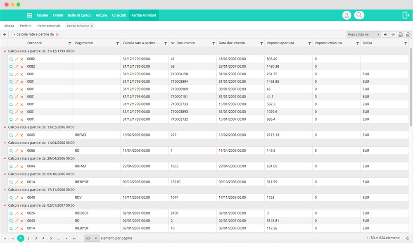Select the cell with amount 2113.13
This screenshot has height=243, width=413.
(289, 135)
